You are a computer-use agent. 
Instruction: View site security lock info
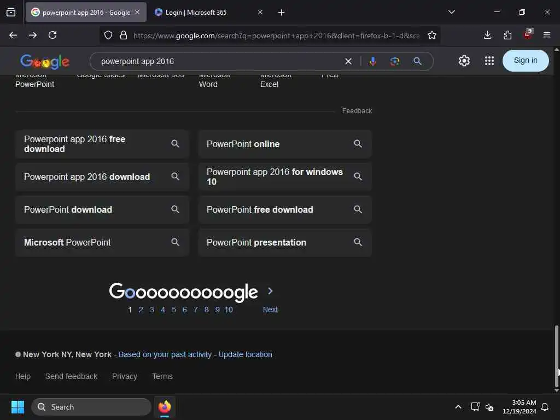[124, 35]
